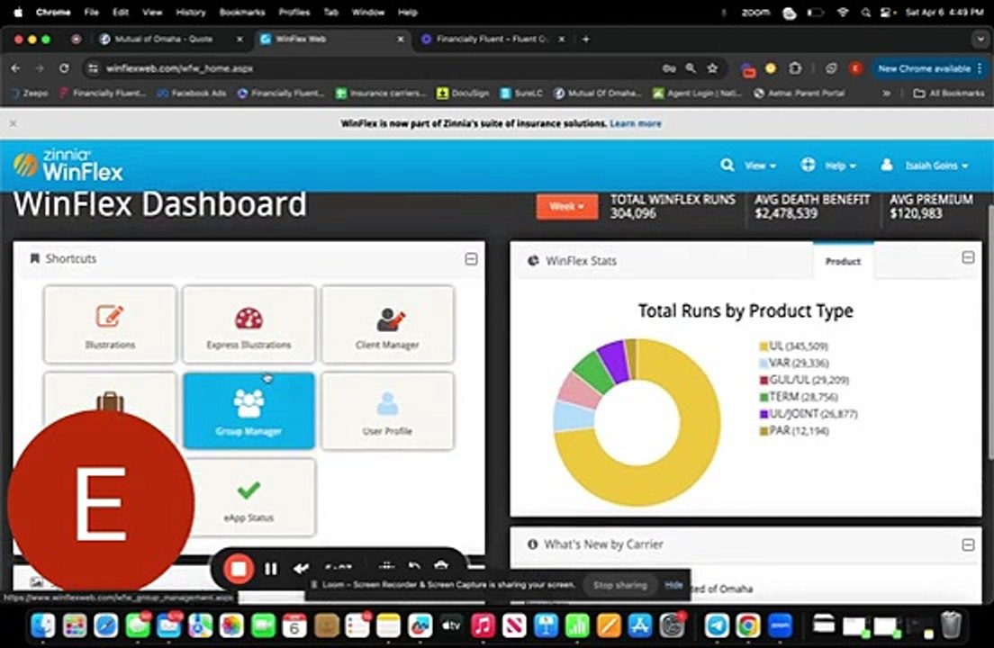The height and width of the screenshot is (648, 994).
Task: Click the Stop sharing button
Action: pyautogui.click(x=620, y=585)
